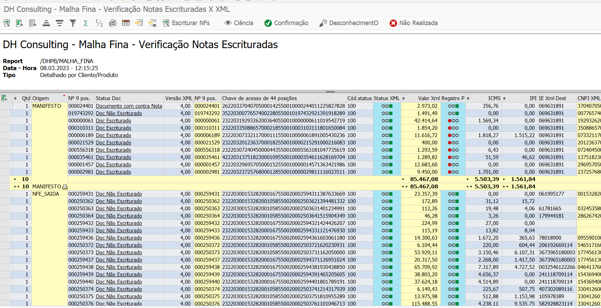Image resolution: width=601 pixels, height=308 pixels.
Task: Click sigma icon beside IPI header
Action: [x=504, y=98]
